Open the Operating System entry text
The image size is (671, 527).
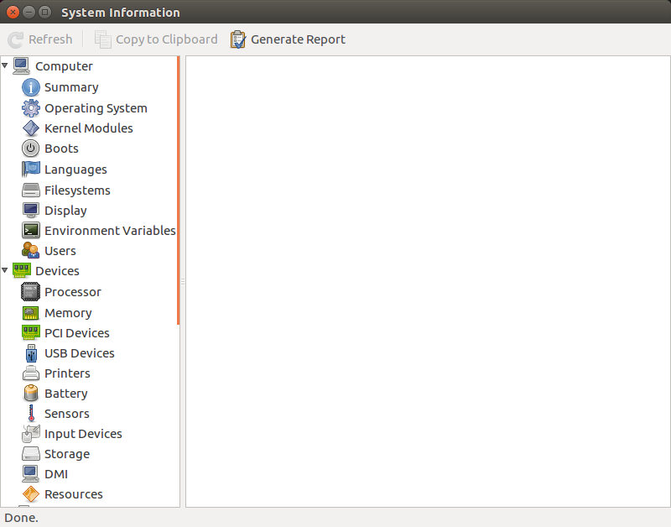tap(96, 108)
